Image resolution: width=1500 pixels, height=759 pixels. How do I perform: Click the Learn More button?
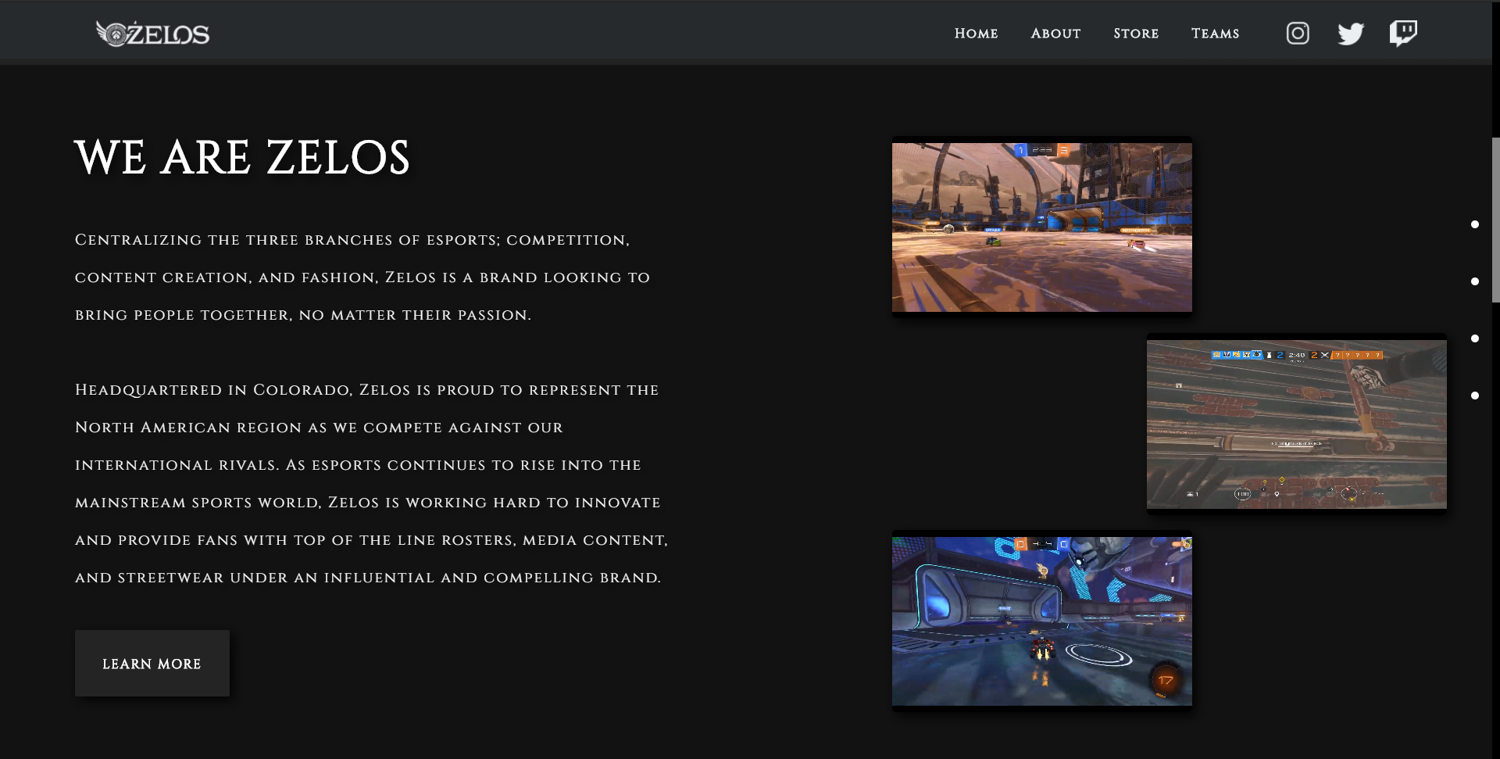[x=152, y=664]
